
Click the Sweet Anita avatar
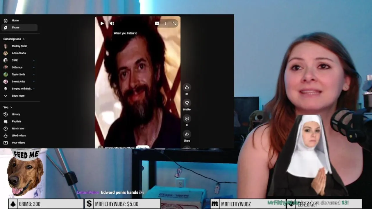click(6, 82)
